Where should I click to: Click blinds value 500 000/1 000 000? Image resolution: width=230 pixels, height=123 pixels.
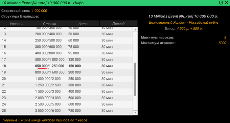(x=50, y=60)
